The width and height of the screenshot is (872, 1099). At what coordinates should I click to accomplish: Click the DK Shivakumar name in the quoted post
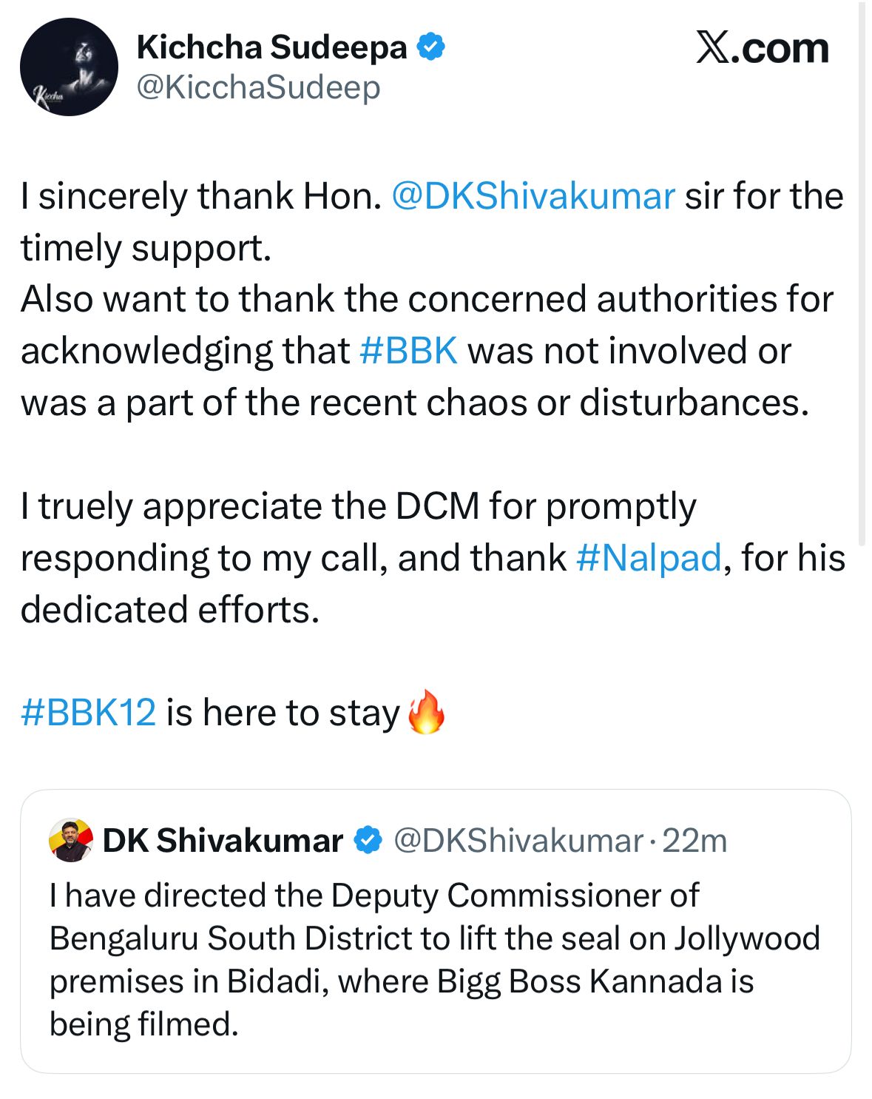[223, 841]
